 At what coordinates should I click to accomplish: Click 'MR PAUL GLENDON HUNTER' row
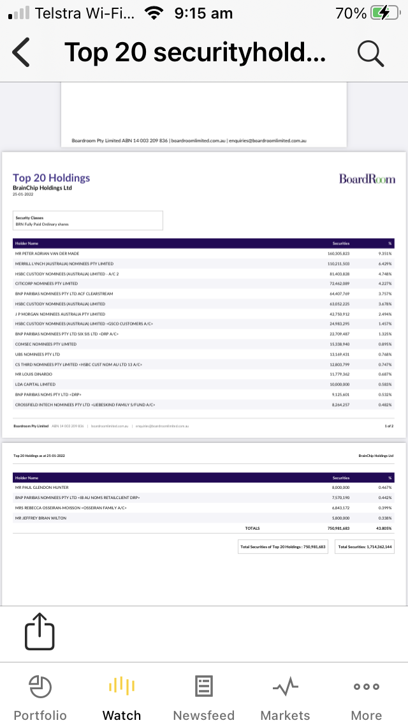(x=203, y=488)
